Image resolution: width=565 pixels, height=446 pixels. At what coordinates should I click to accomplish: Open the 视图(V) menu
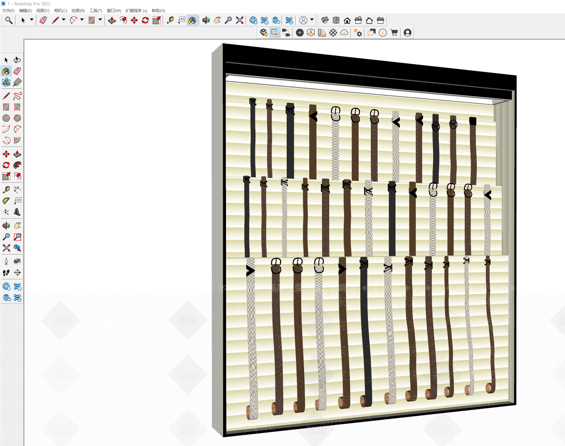click(x=43, y=11)
